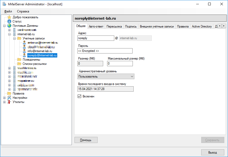Click the Утилиты pocket knife icon
The height and width of the screenshot is (157, 228).
pyautogui.click(x=9, y=102)
